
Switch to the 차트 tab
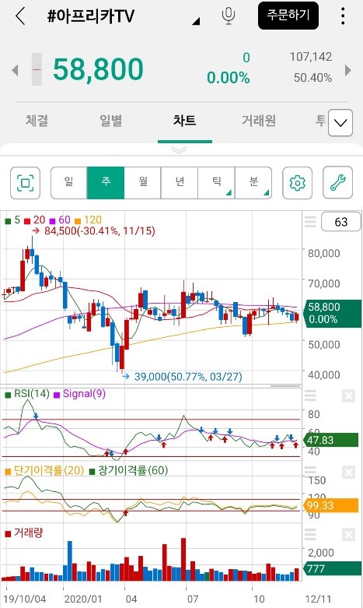point(184,121)
